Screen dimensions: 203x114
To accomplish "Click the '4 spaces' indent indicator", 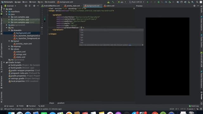I will tap(191, 109).
